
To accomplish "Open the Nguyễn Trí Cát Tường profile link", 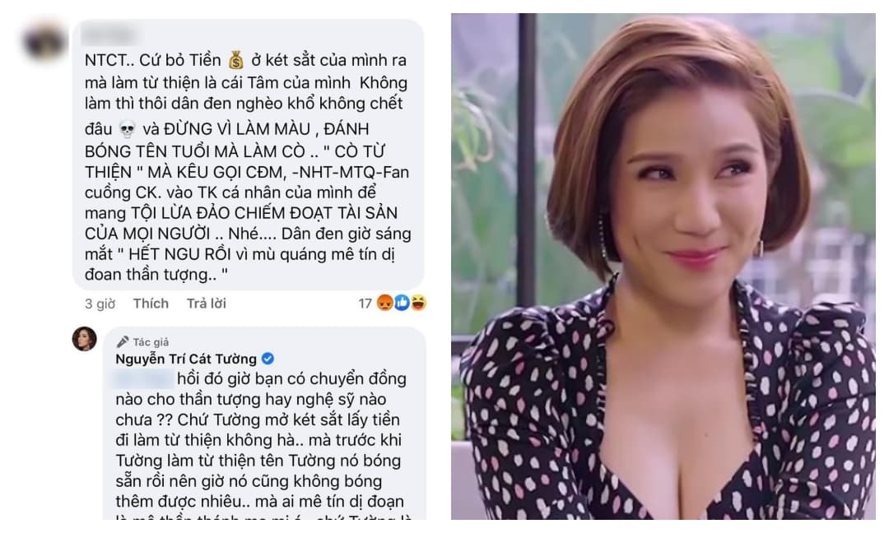I will (186, 359).
